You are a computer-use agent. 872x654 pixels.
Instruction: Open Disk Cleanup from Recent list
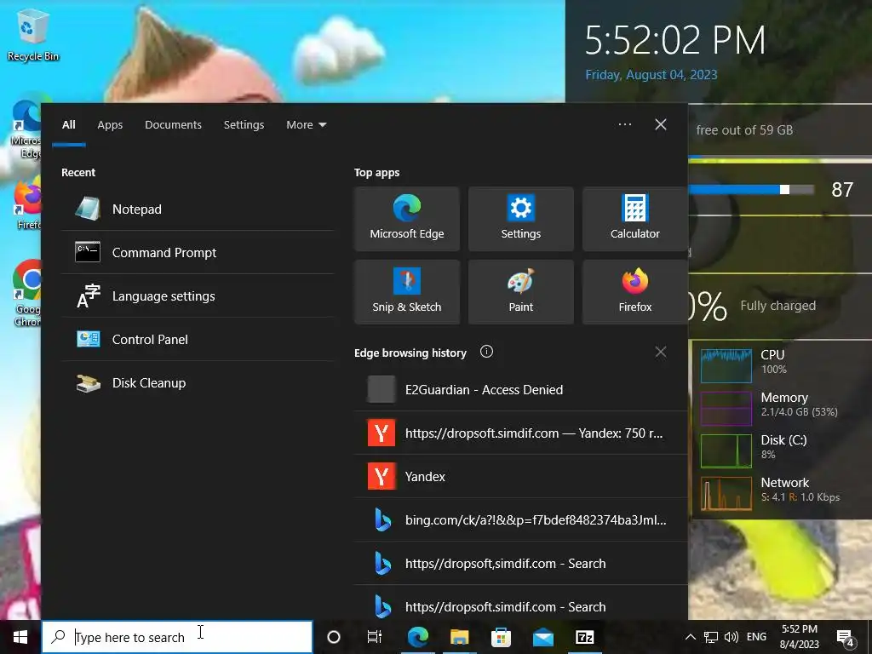click(198, 382)
